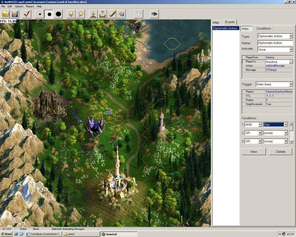Select the small brush size dot
This screenshot has width=296, height=237.
(x=40, y=14)
